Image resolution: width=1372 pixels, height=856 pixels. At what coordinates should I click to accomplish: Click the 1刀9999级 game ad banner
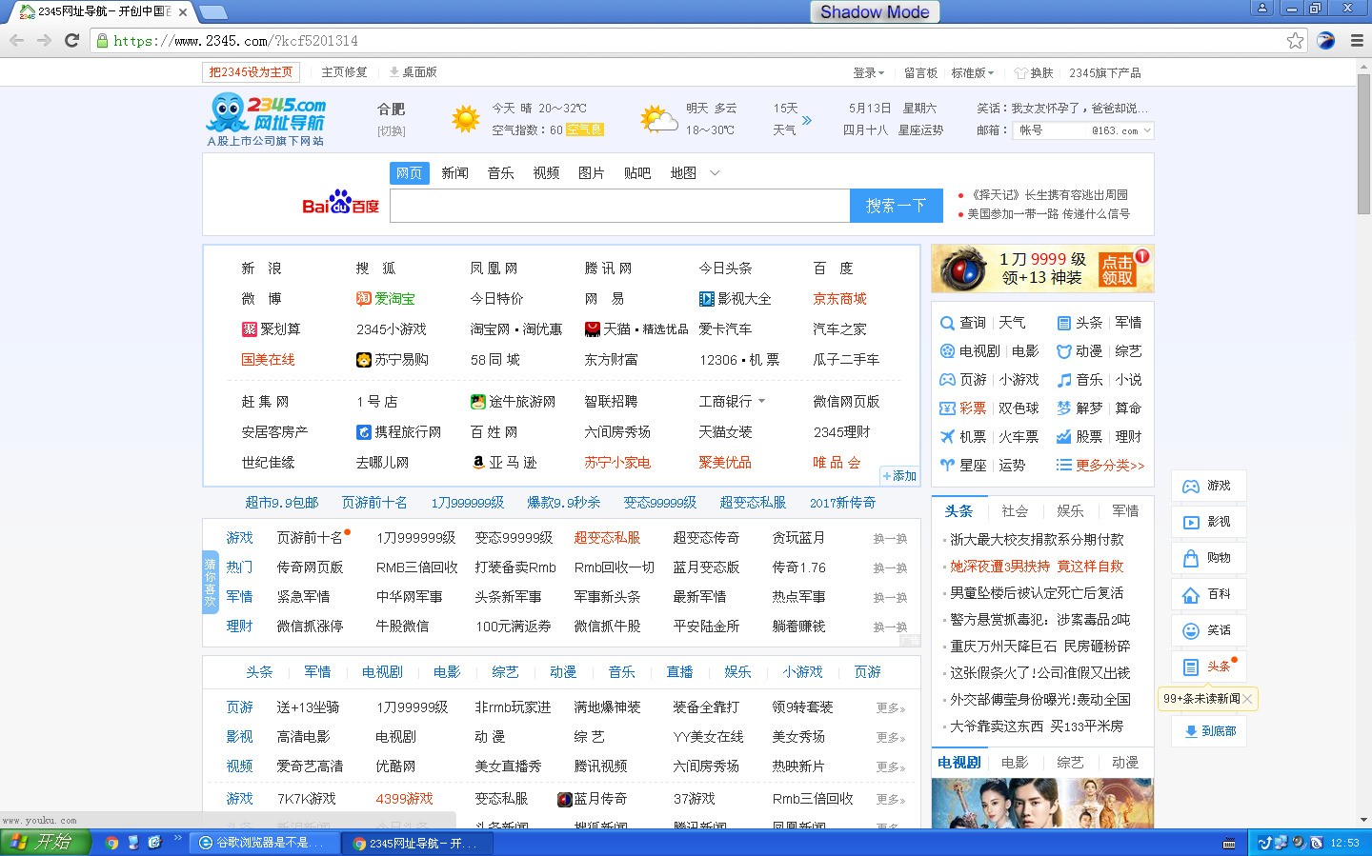point(1042,269)
